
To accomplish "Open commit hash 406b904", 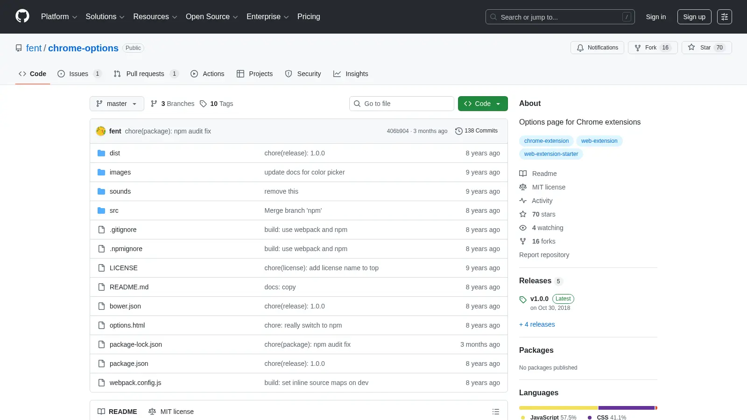I will (x=398, y=131).
